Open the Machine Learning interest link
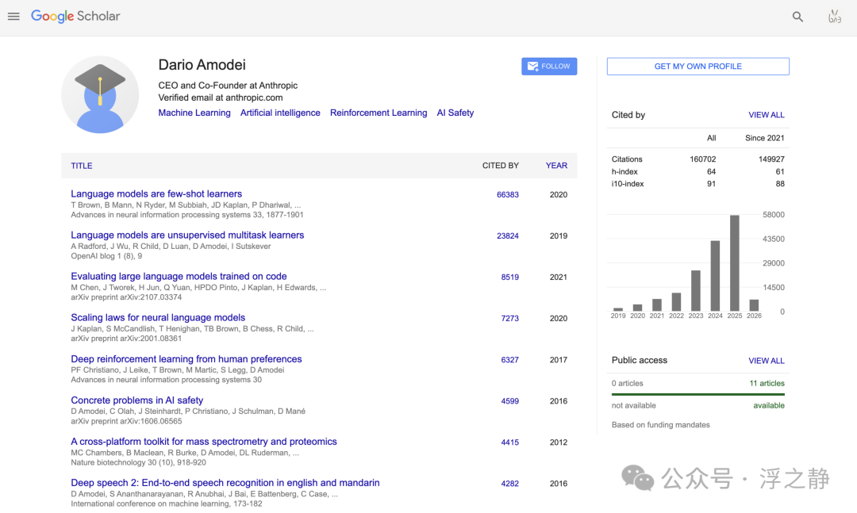Viewport: 857px width, 513px height. [194, 113]
